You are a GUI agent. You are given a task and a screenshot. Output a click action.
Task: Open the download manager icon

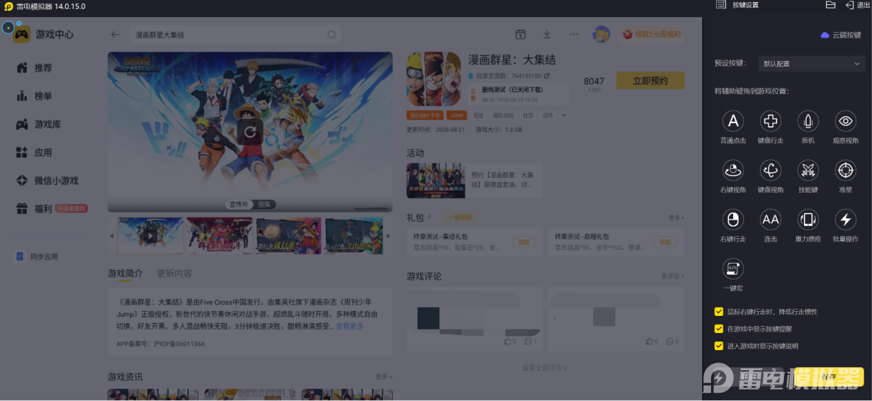[x=547, y=34]
